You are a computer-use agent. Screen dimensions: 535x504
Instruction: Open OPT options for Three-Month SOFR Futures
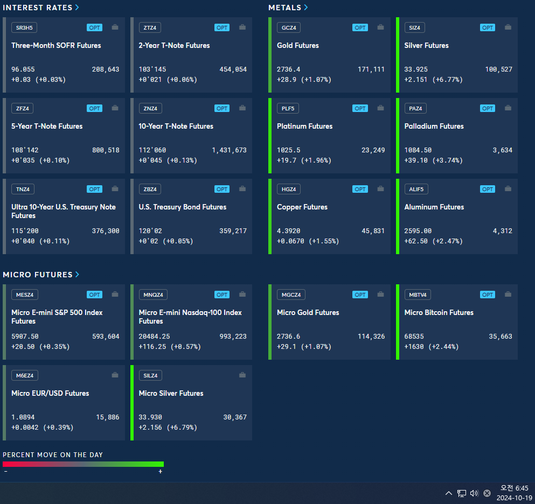click(x=94, y=27)
